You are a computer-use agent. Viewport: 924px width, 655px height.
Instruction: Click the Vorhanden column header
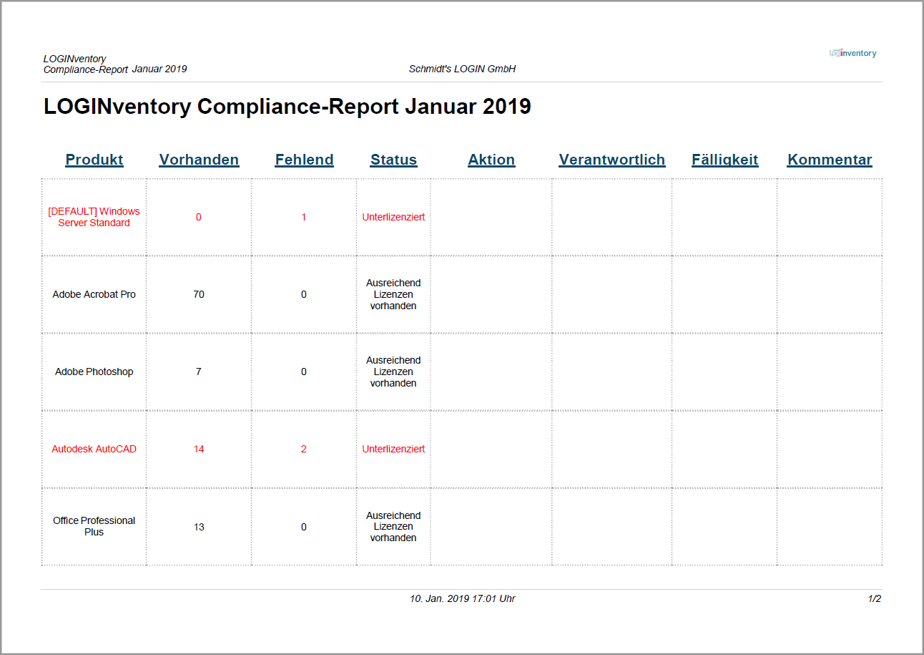pyautogui.click(x=199, y=160)
